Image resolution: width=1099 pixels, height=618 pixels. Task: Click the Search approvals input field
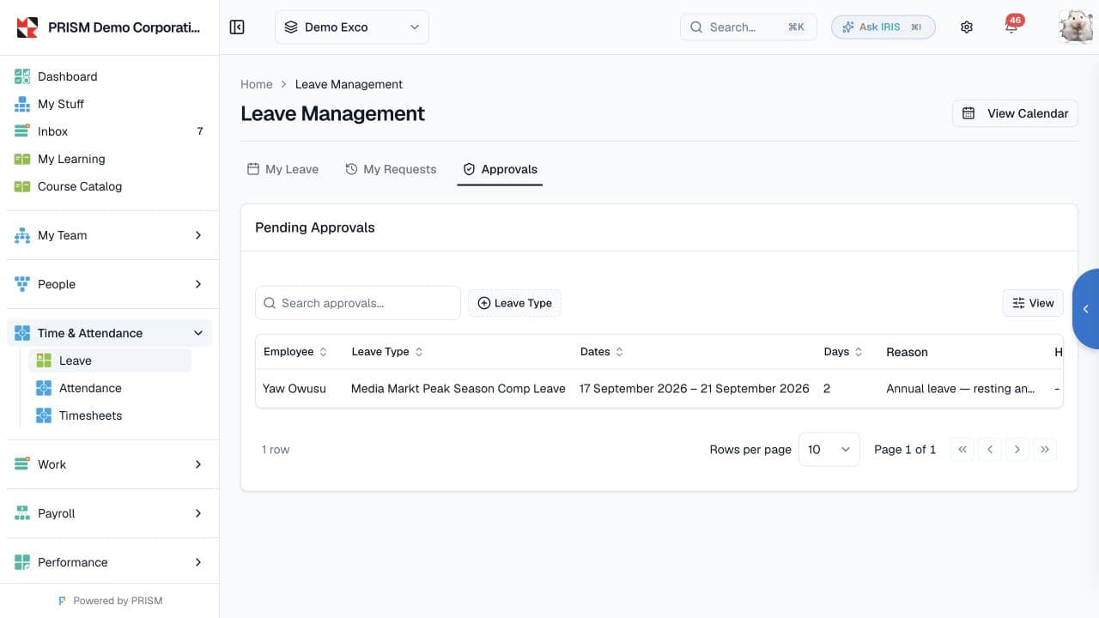pyautogui.click(x=358, y=303)
